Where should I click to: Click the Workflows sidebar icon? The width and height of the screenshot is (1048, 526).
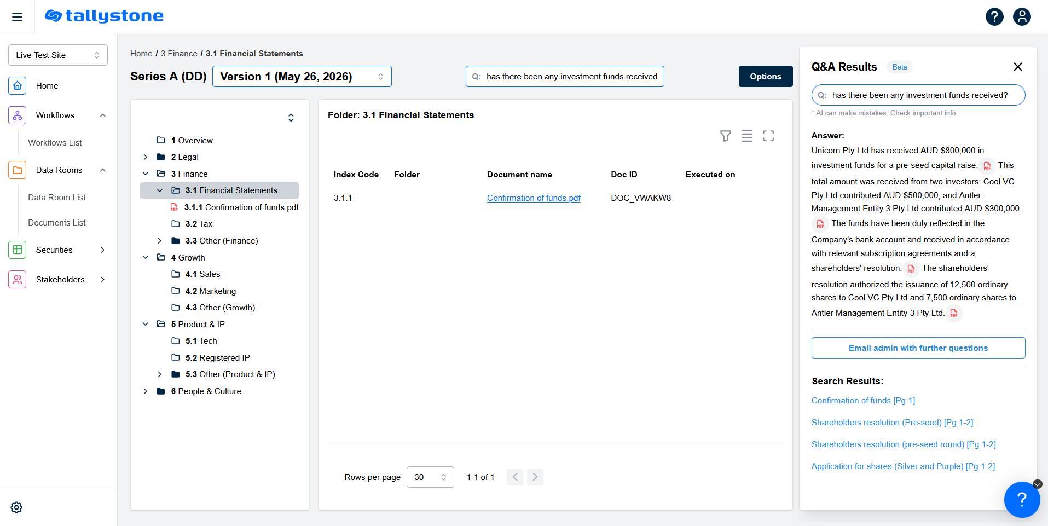(x=18, y=115)
